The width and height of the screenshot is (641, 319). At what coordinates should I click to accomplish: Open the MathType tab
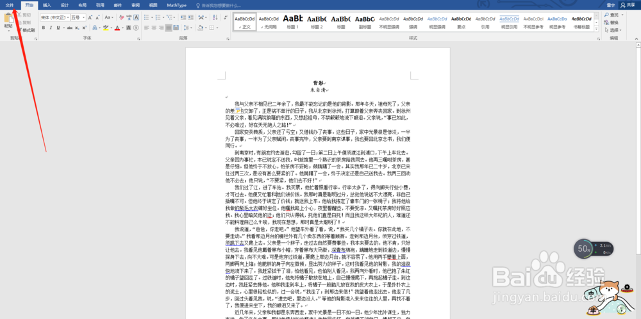pyautogui.click(x=177, y=5)
